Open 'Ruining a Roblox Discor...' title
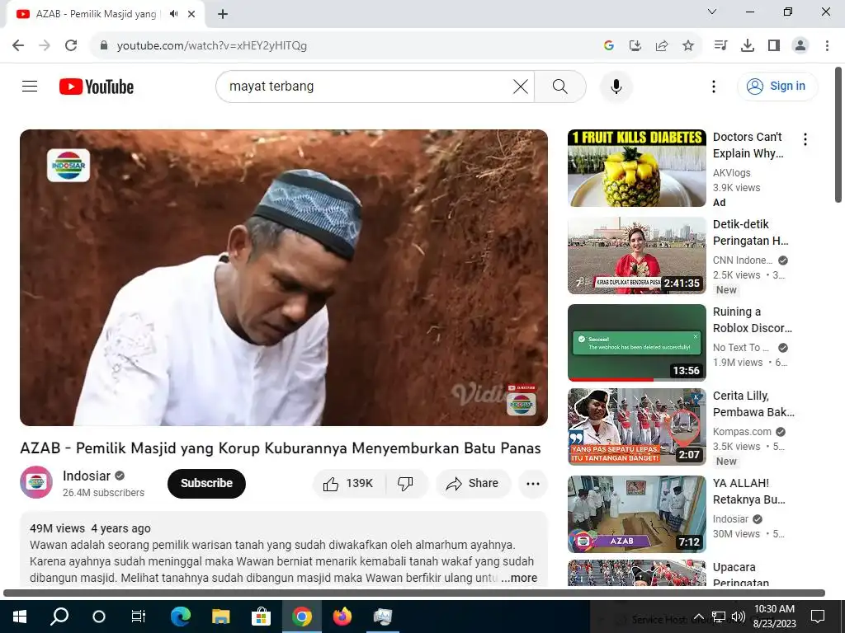Screen dimensions: 845x633 753,320
